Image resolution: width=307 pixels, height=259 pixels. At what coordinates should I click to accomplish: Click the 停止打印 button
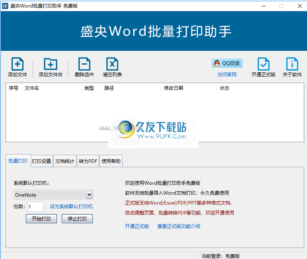click(x=77, y=218)
